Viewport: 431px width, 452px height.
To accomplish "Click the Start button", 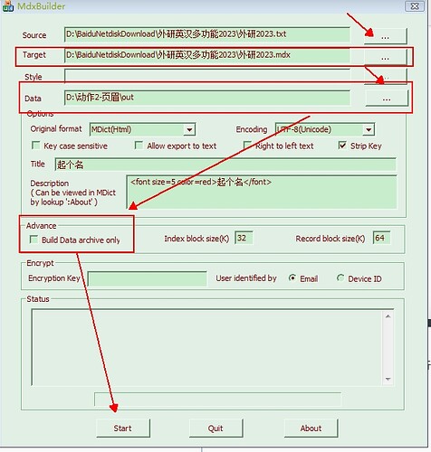I will tap(123, 428).
